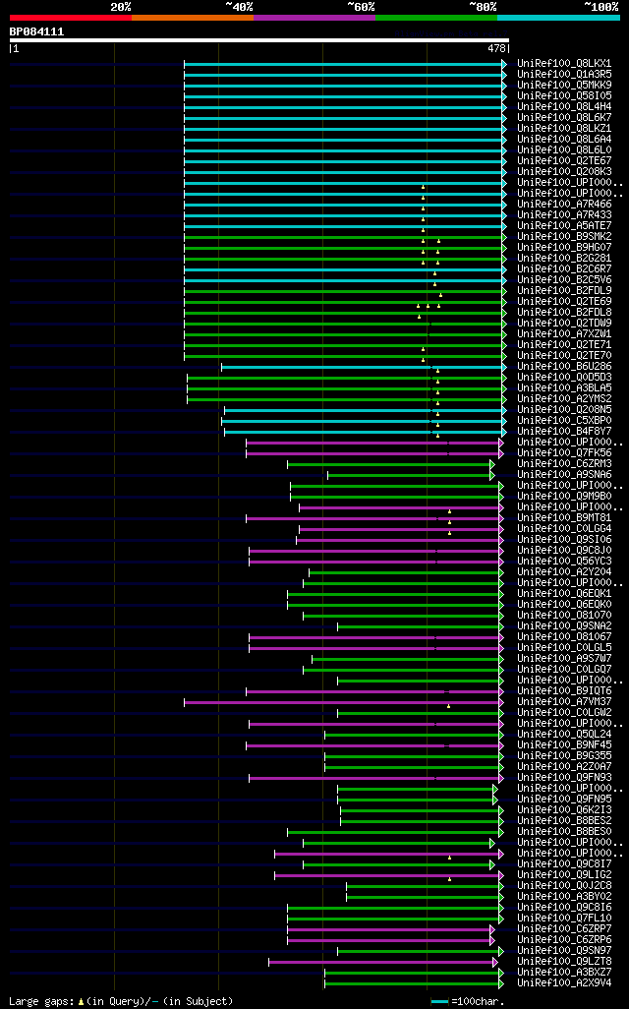Click the purple ~60% legend segment

[314, 18]
